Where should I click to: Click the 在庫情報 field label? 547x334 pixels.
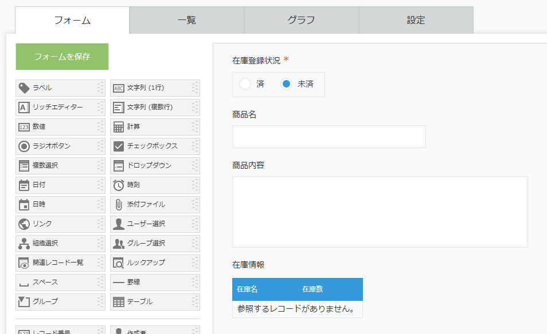(x=248, y=265)
